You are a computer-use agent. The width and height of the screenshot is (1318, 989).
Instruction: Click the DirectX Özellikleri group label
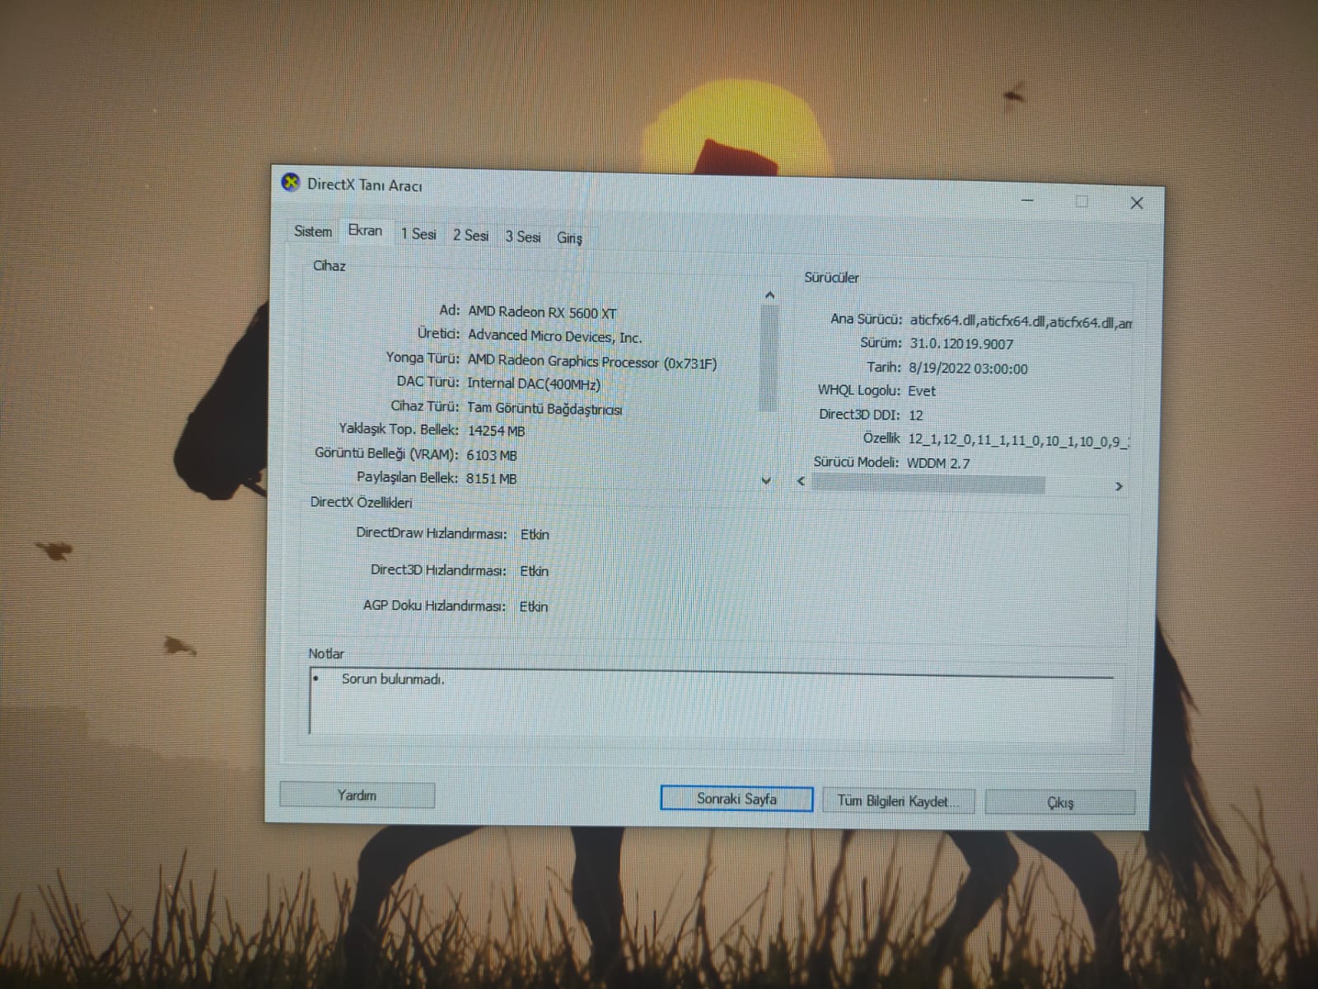361,502
